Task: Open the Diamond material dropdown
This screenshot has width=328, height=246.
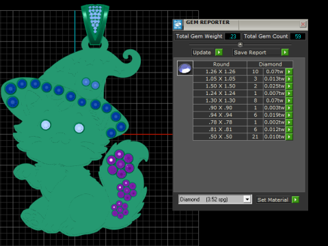Action: (215, 200)
